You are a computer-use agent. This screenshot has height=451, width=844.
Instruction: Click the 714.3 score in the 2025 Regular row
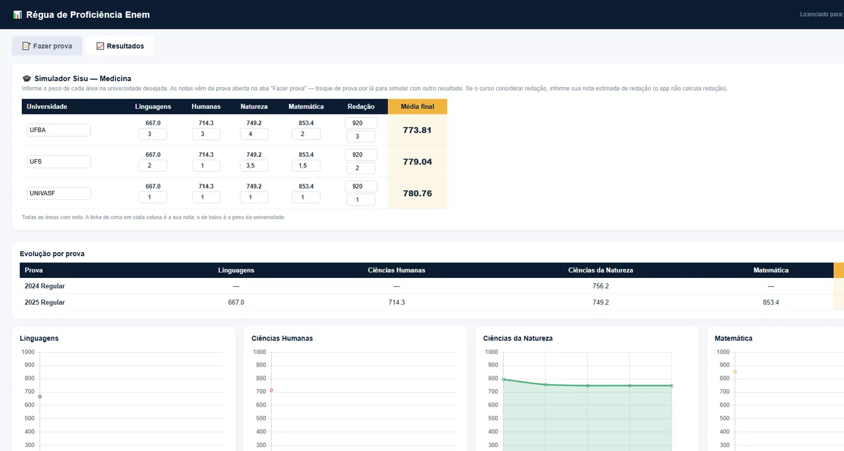tap(397, 303)
